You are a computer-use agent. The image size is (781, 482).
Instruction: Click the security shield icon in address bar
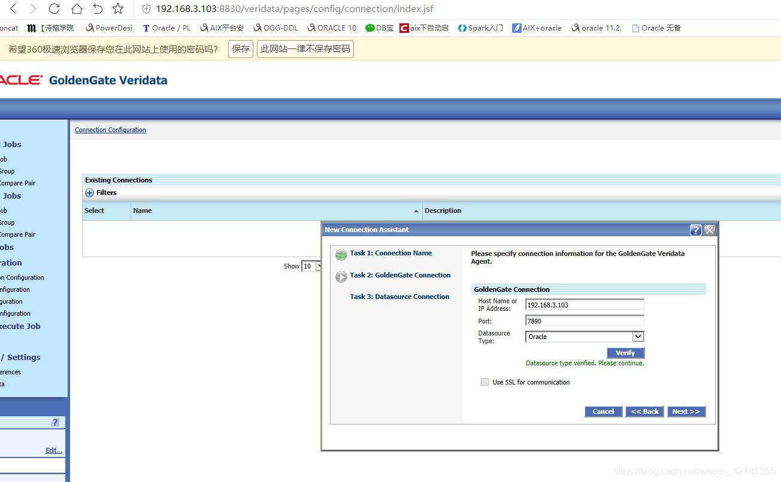tap(146, 9)
